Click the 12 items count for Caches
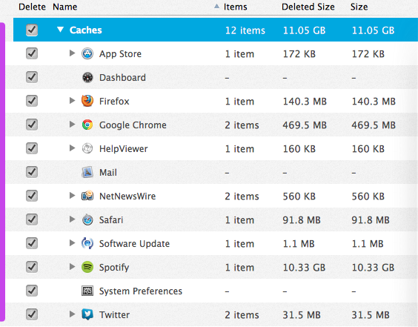 [x=245, y=30]
